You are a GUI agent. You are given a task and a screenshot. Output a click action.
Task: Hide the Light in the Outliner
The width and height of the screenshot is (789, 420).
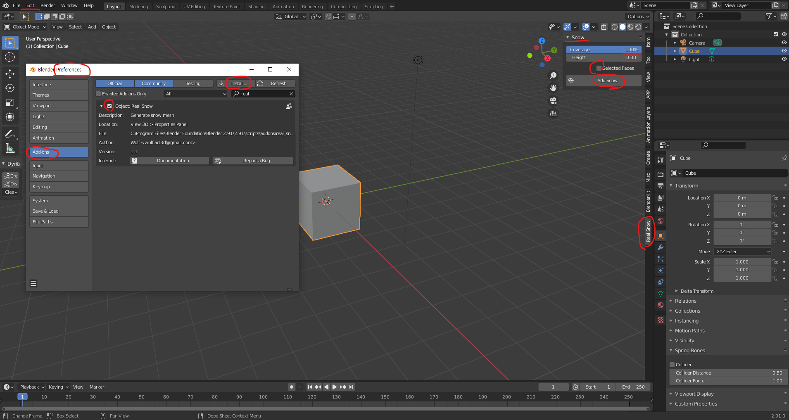[x=784, y=59]
